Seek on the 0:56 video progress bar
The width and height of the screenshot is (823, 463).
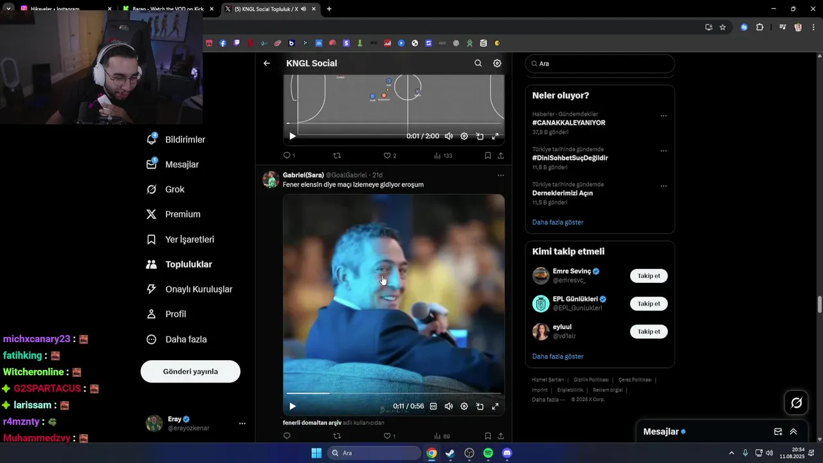[393, 393]
